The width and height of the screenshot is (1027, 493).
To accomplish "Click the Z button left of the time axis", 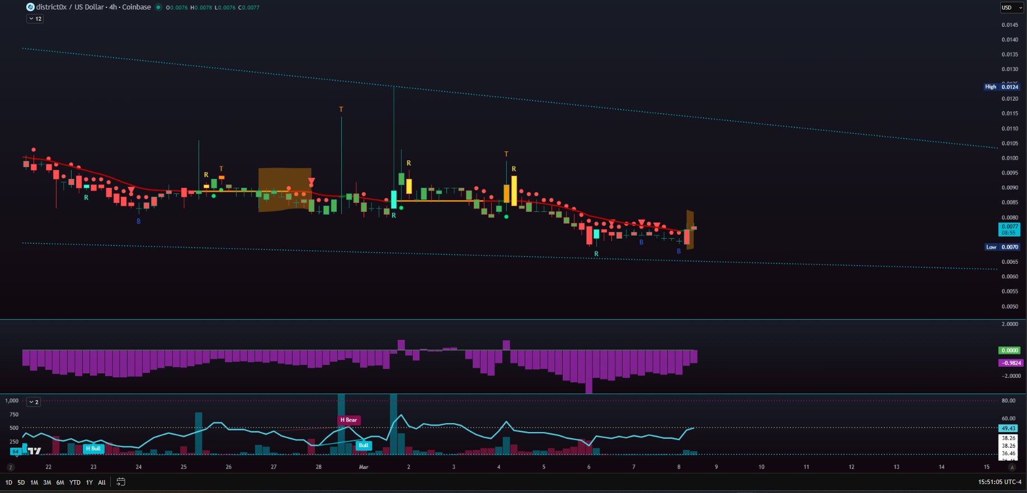I will click(11, 467).
